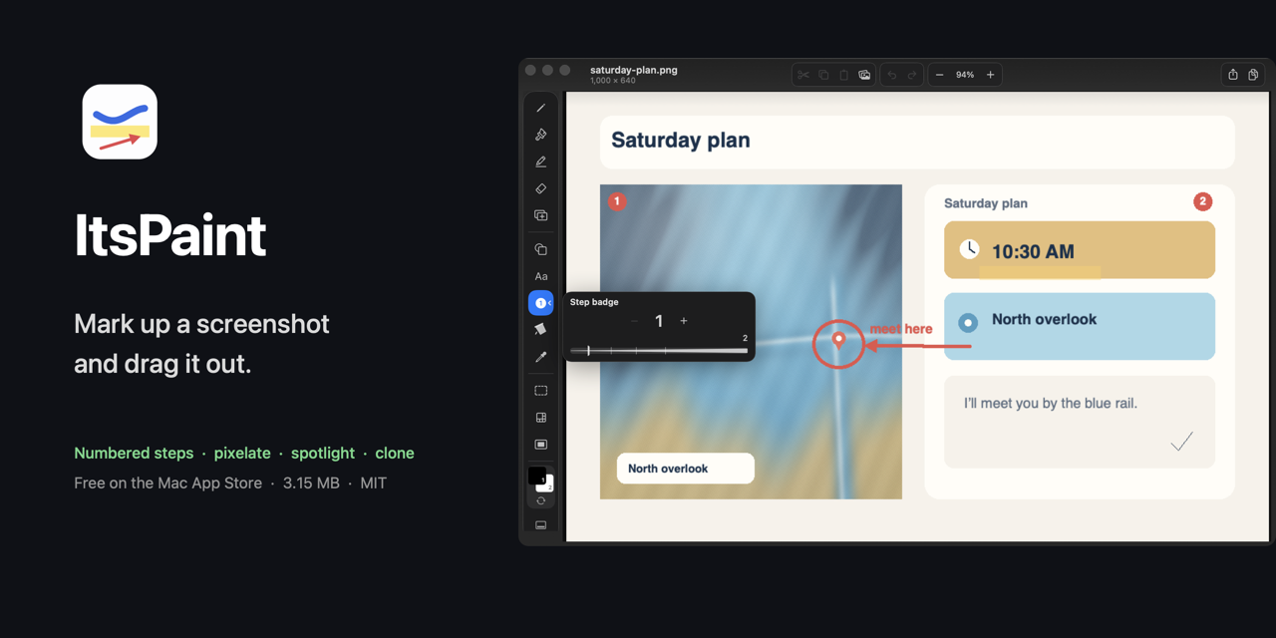Click the 'Step badge' popup label
Viewport: 1276px width, 638px height.
pos(594,302)
